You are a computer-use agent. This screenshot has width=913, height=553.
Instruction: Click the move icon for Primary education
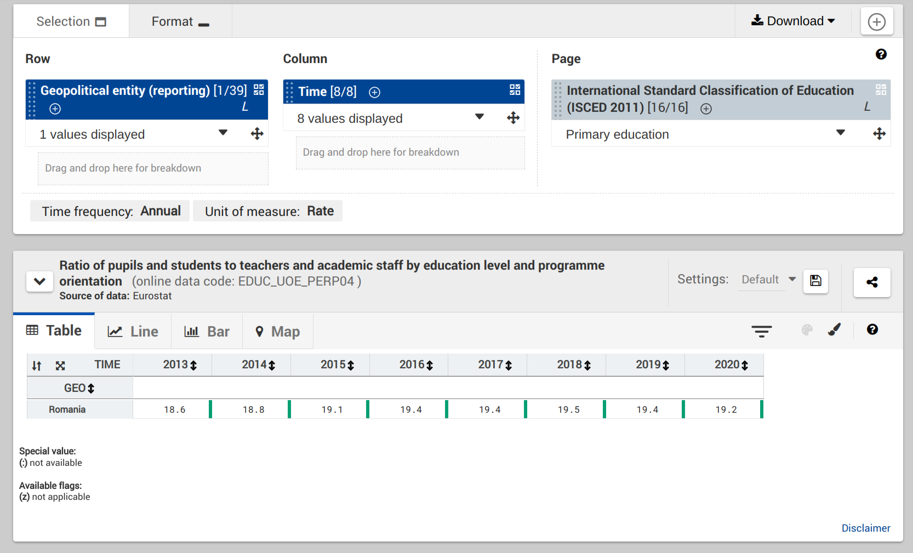click(x=879, y=134)
